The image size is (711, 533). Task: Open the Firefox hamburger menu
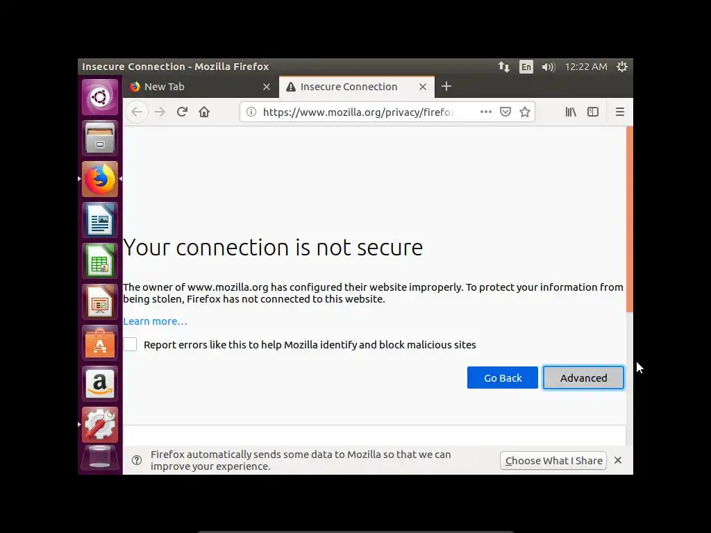pos(620,112)
